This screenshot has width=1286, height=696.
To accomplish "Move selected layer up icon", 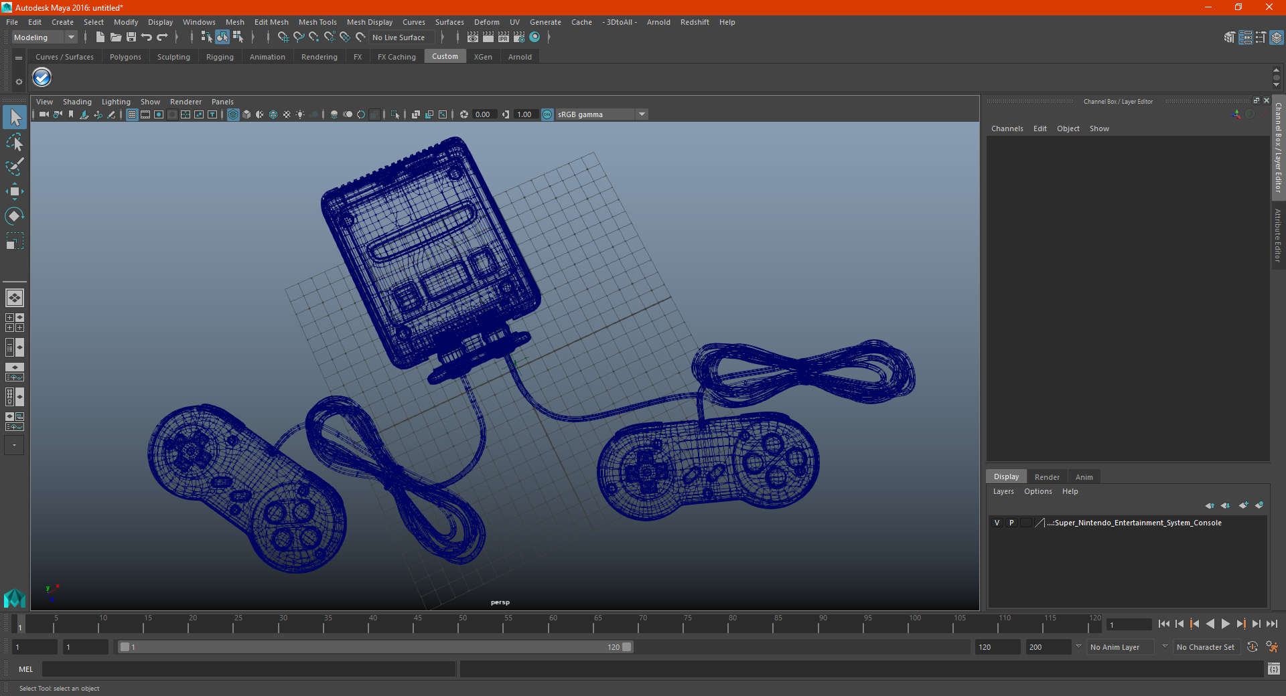I will [x=1210, y=505].
